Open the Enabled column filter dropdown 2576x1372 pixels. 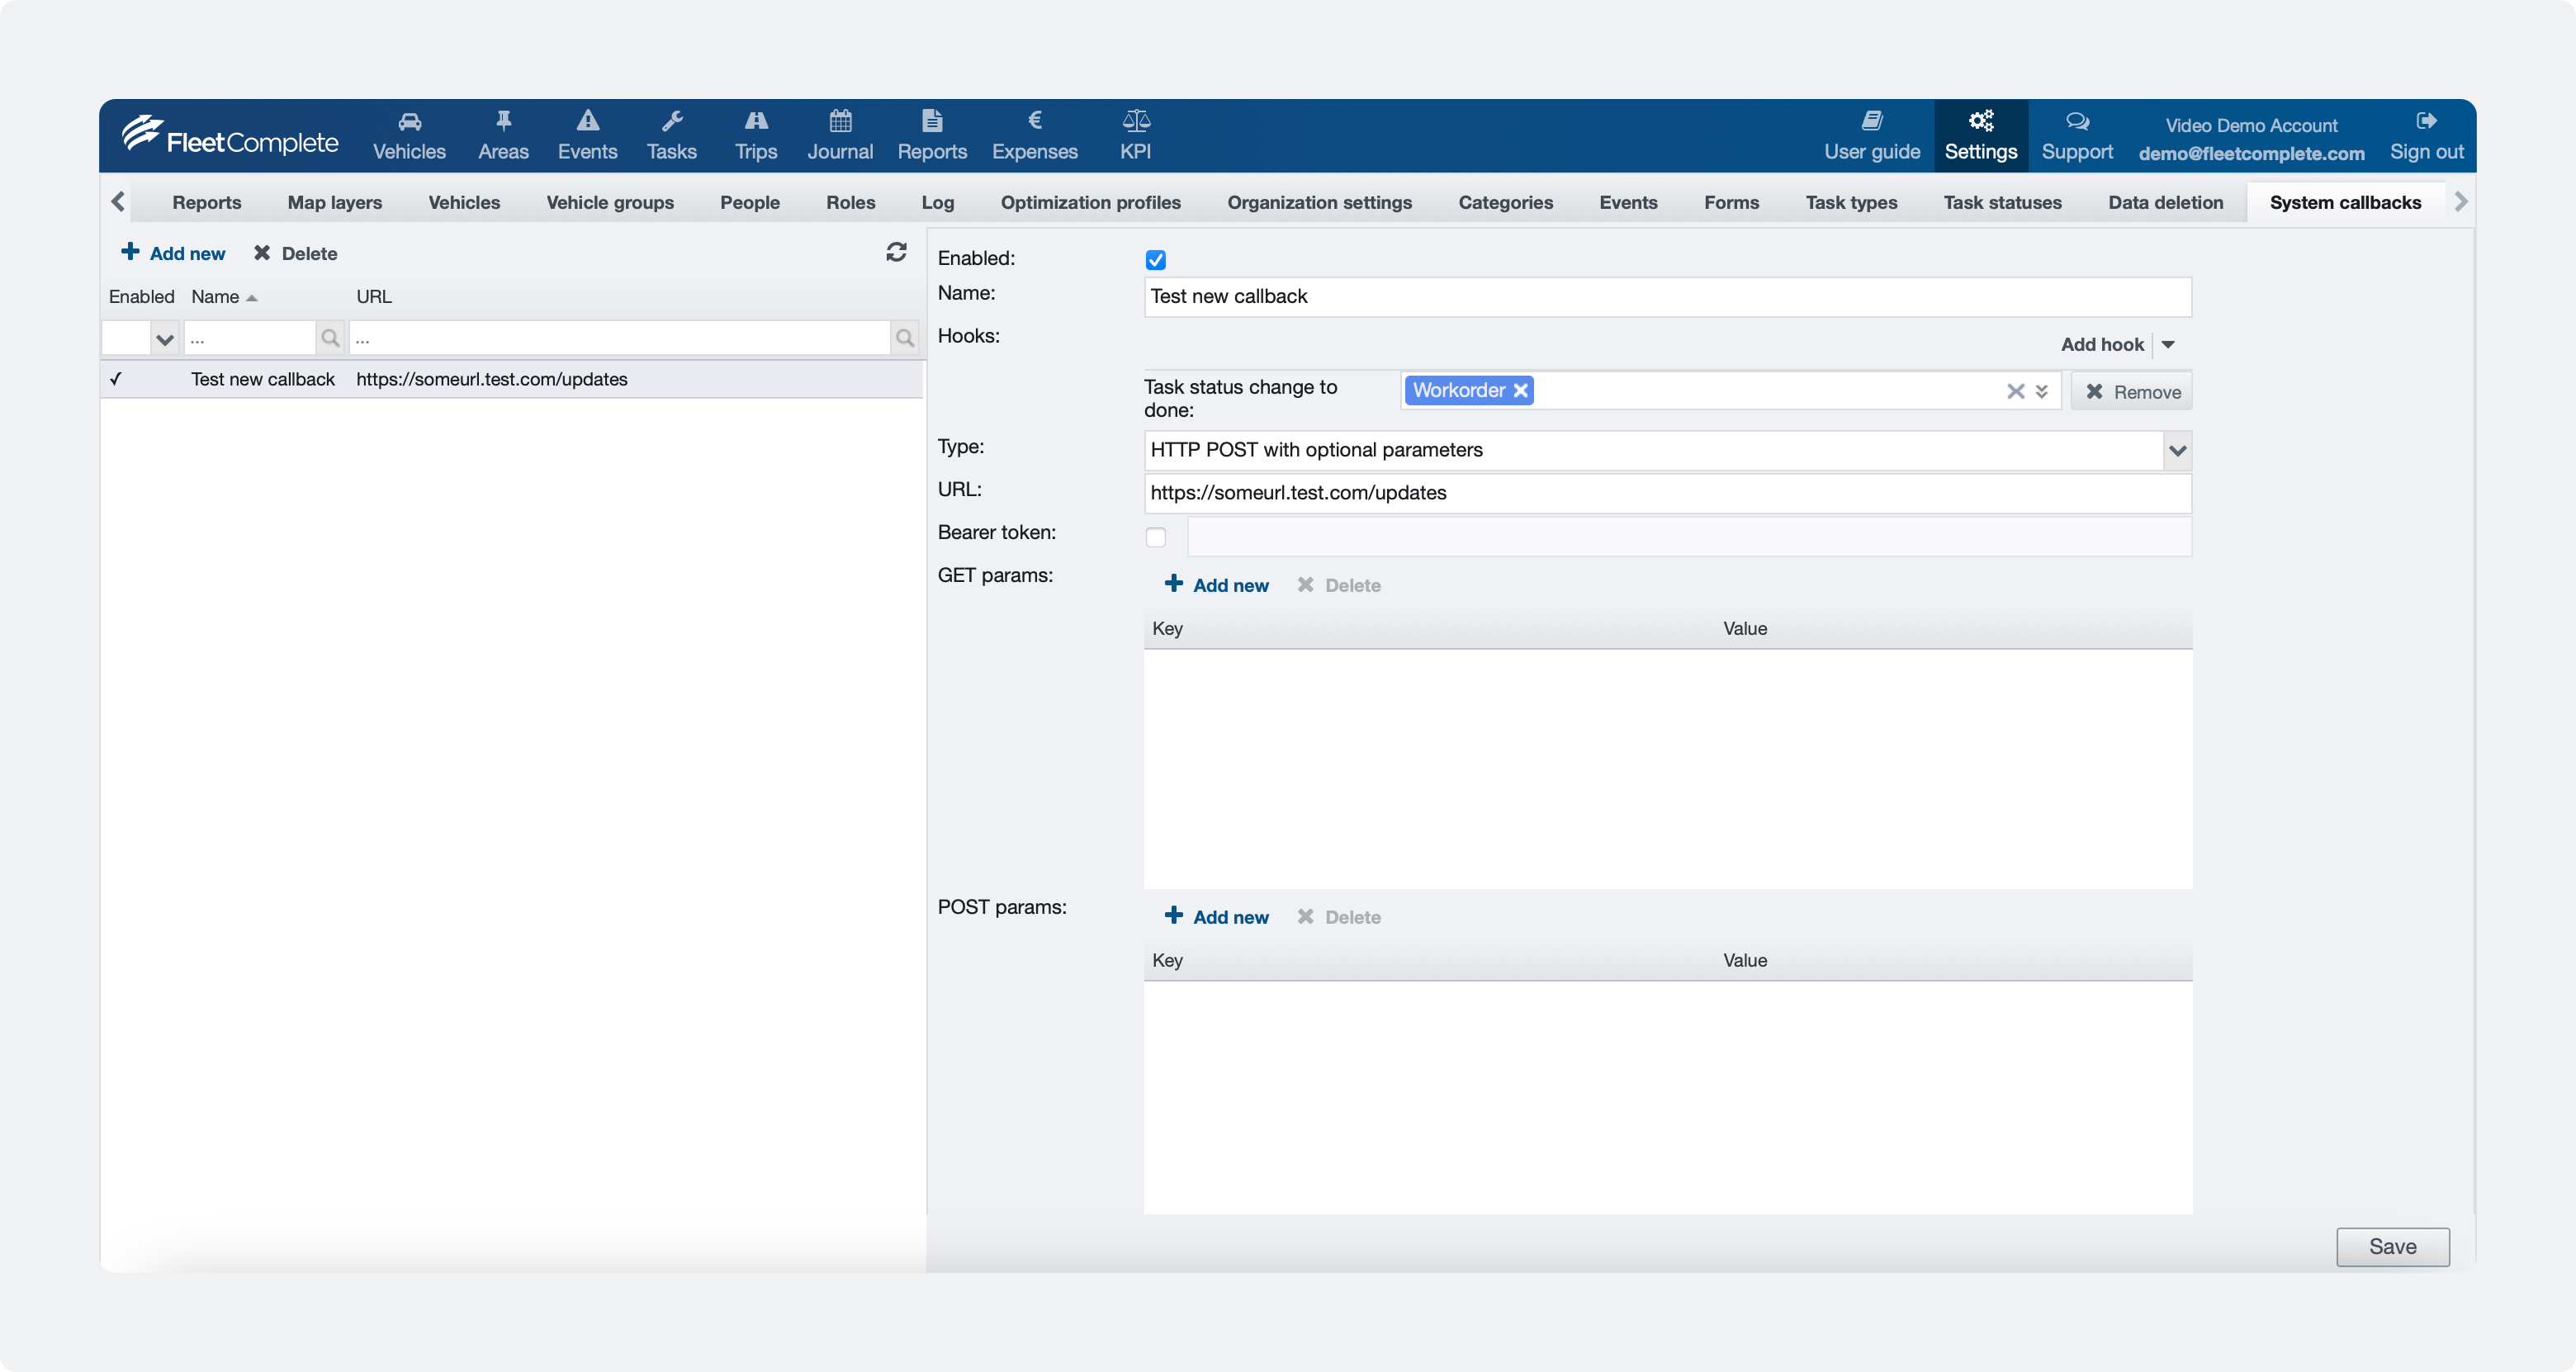165,339
